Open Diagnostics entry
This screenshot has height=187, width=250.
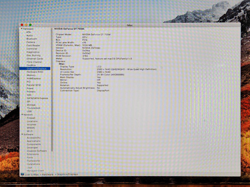click(33, 52)
